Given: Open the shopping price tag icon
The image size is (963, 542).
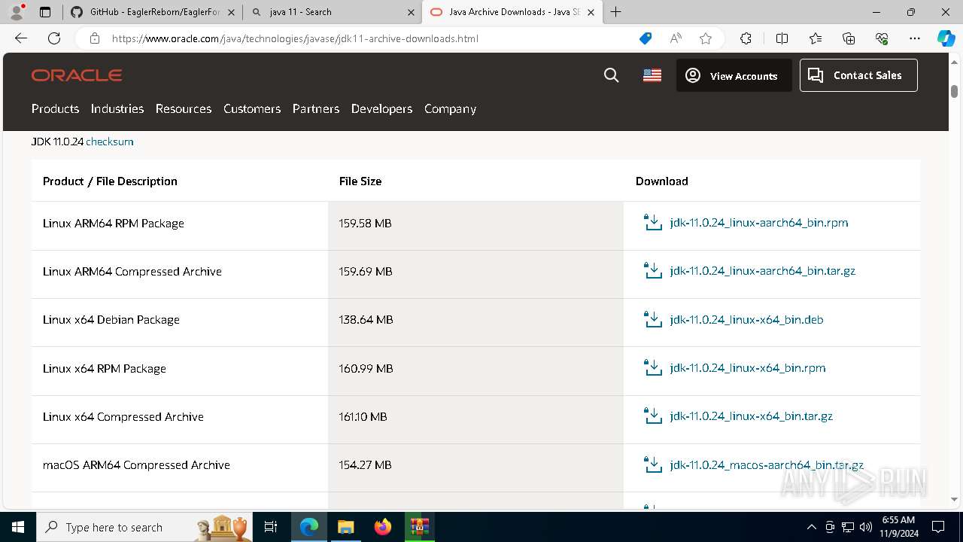Looking at the screenshot, I should [646, 38].
